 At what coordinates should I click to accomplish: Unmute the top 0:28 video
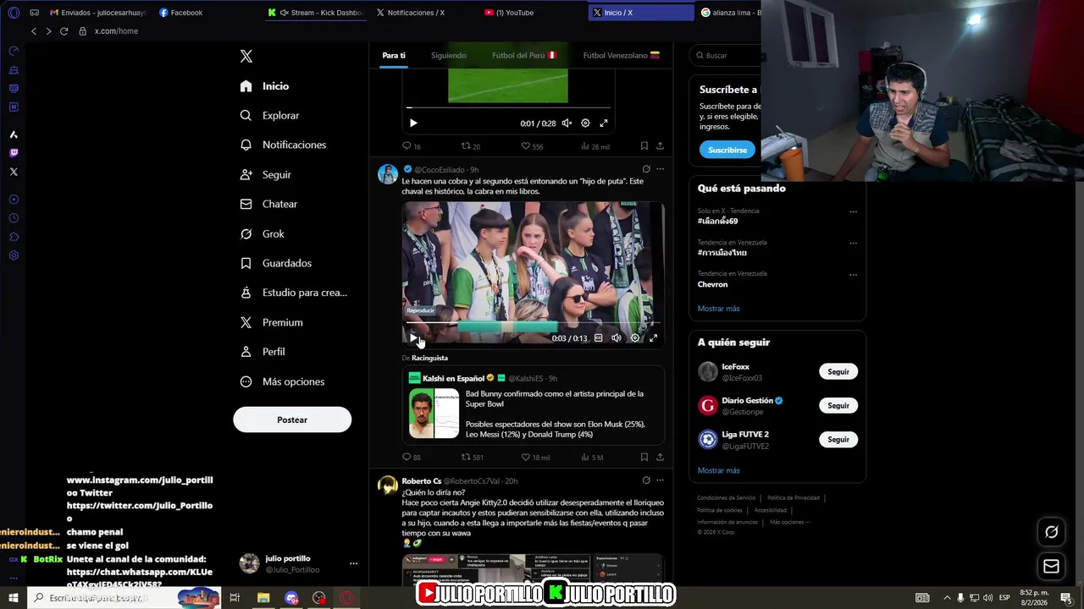coord(567,123)
